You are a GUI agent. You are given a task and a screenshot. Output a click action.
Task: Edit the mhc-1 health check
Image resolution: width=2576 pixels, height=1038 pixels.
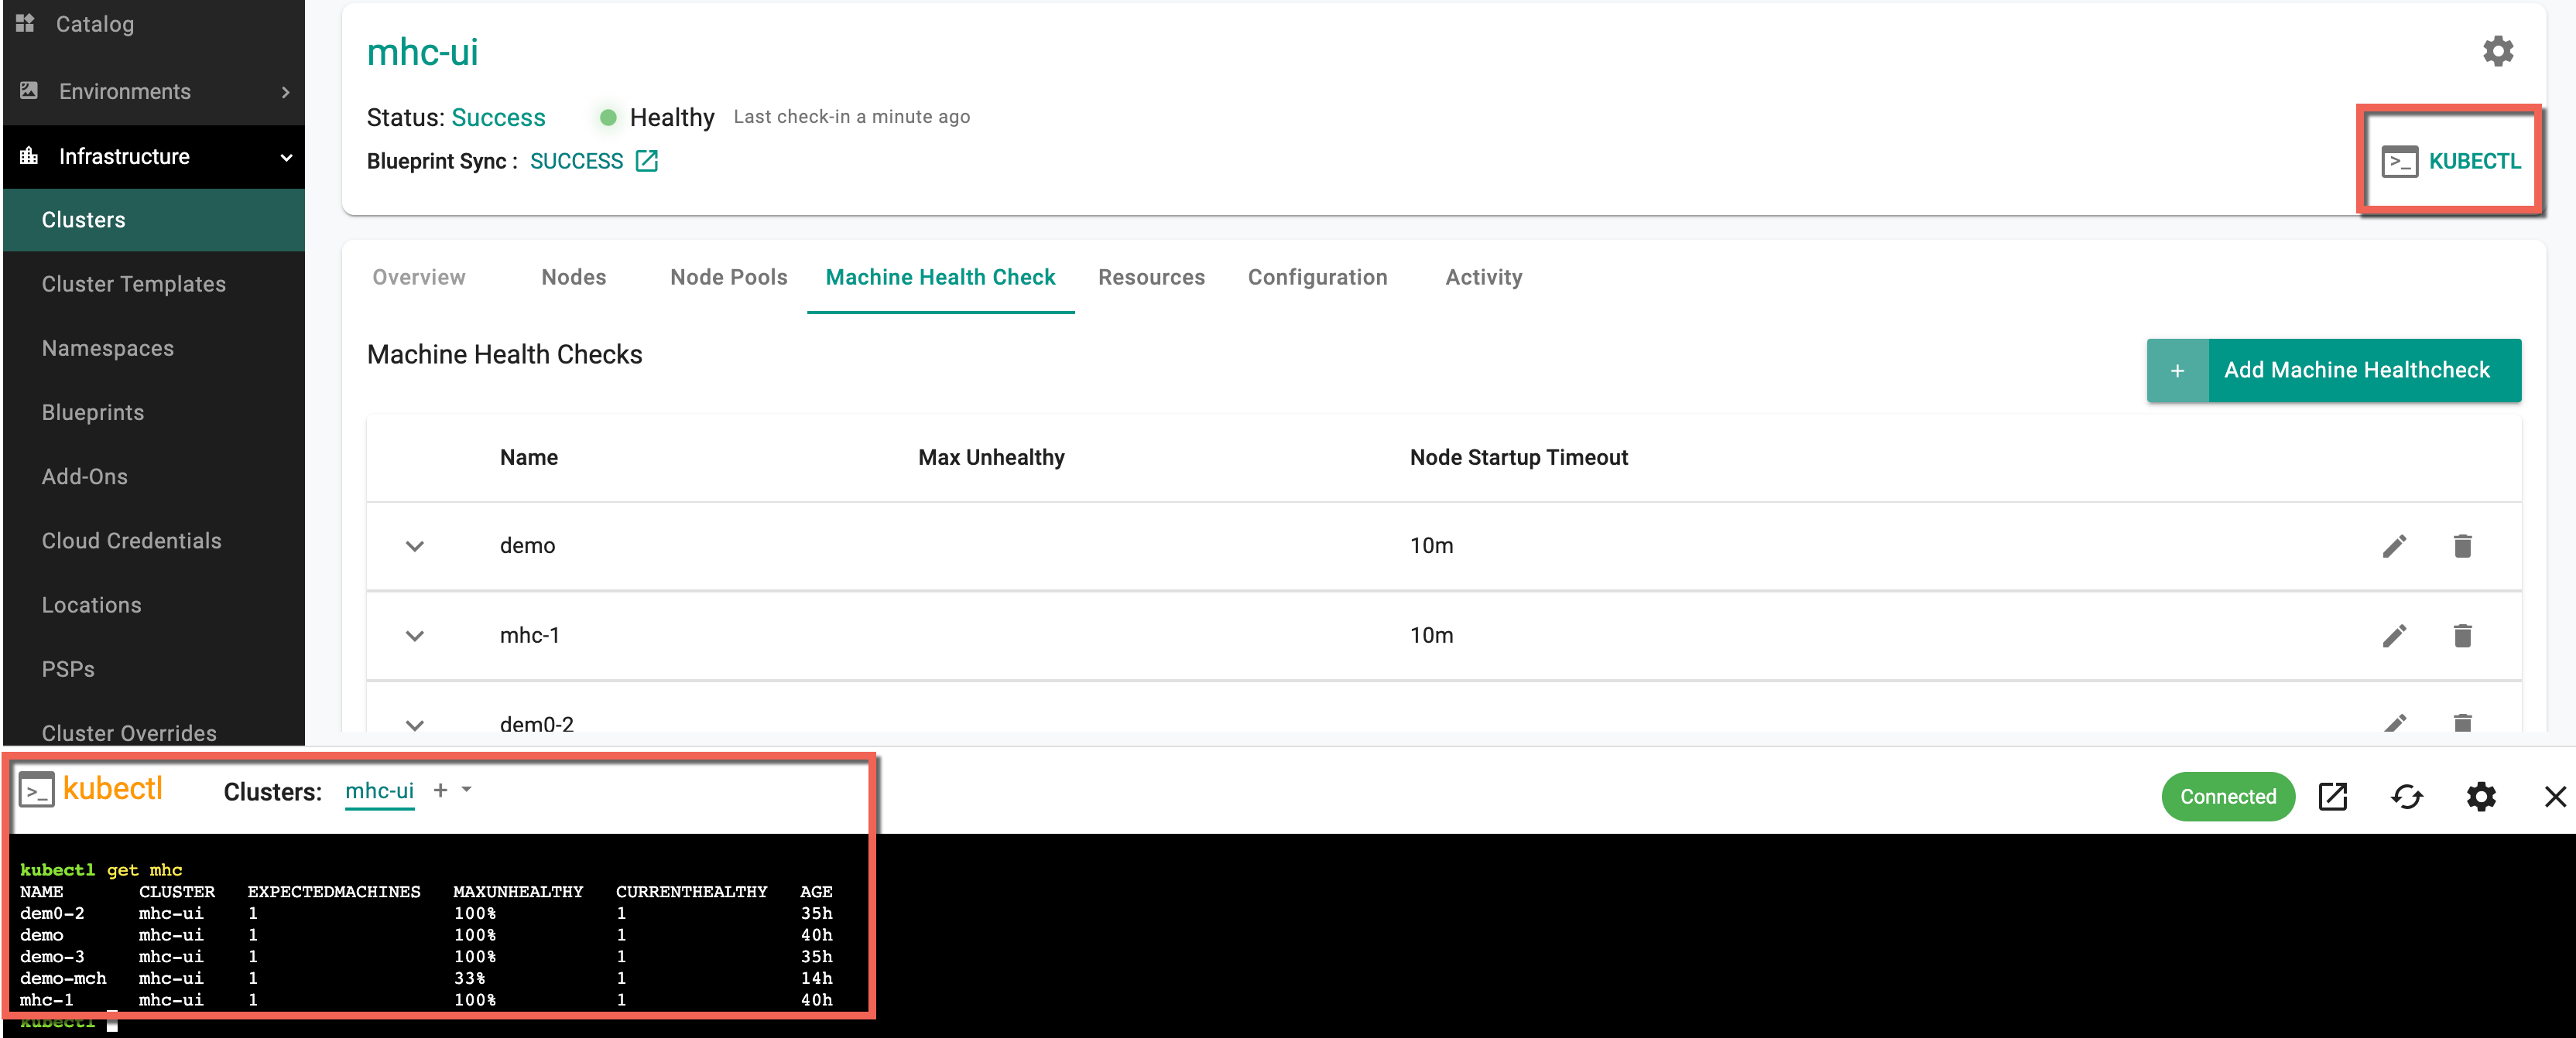(2394, 635)
